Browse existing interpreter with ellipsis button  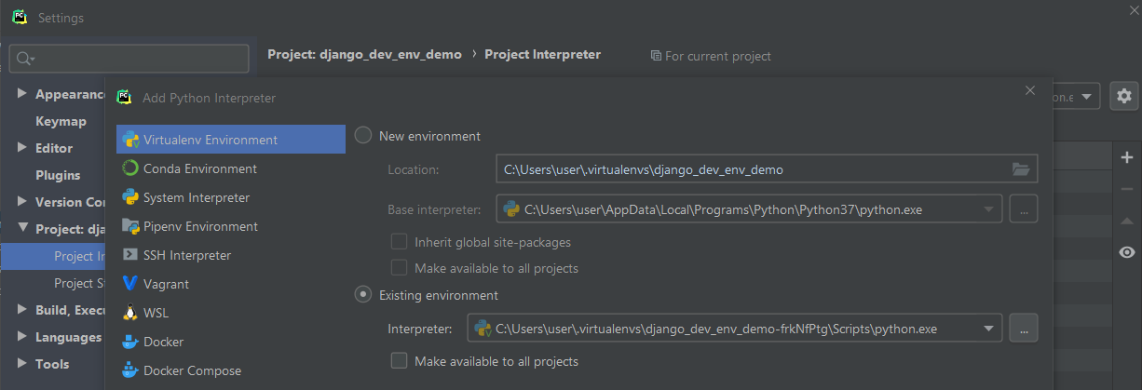coord(1023,329)
